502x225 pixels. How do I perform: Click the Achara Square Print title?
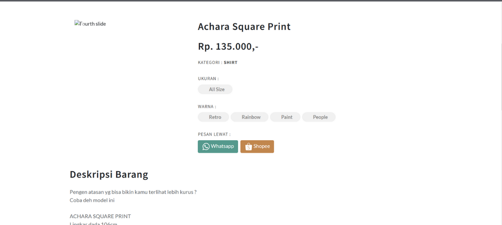tap(244, 26)
